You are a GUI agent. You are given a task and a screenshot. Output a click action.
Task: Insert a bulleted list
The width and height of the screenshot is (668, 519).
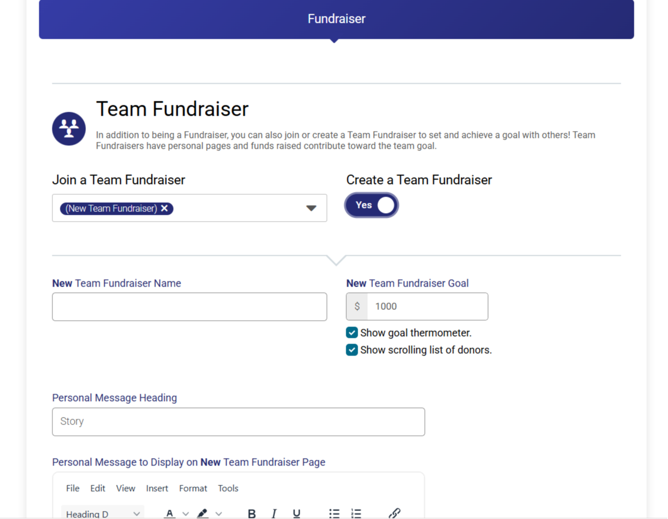[x=334, y=513]
